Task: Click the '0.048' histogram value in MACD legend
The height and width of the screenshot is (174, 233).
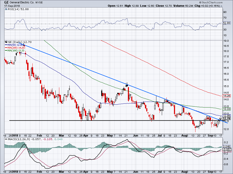Action: pos(59,139)
